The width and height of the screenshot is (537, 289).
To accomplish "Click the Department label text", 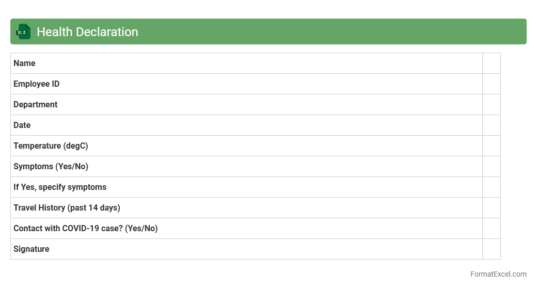I will 35,105.
